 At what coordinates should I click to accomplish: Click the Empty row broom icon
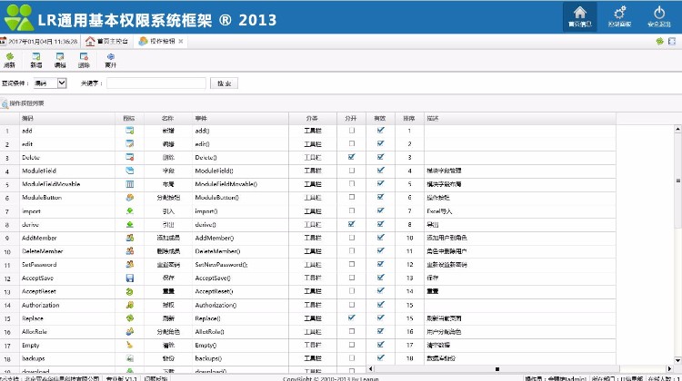(130, 345)
